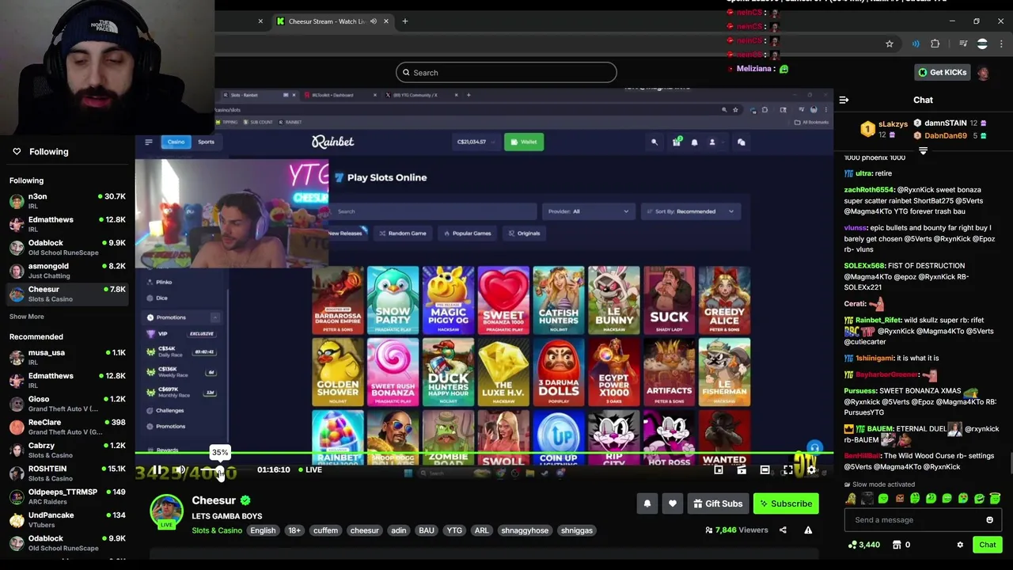Open Gioso recommended channel

[x=67, y=404]
